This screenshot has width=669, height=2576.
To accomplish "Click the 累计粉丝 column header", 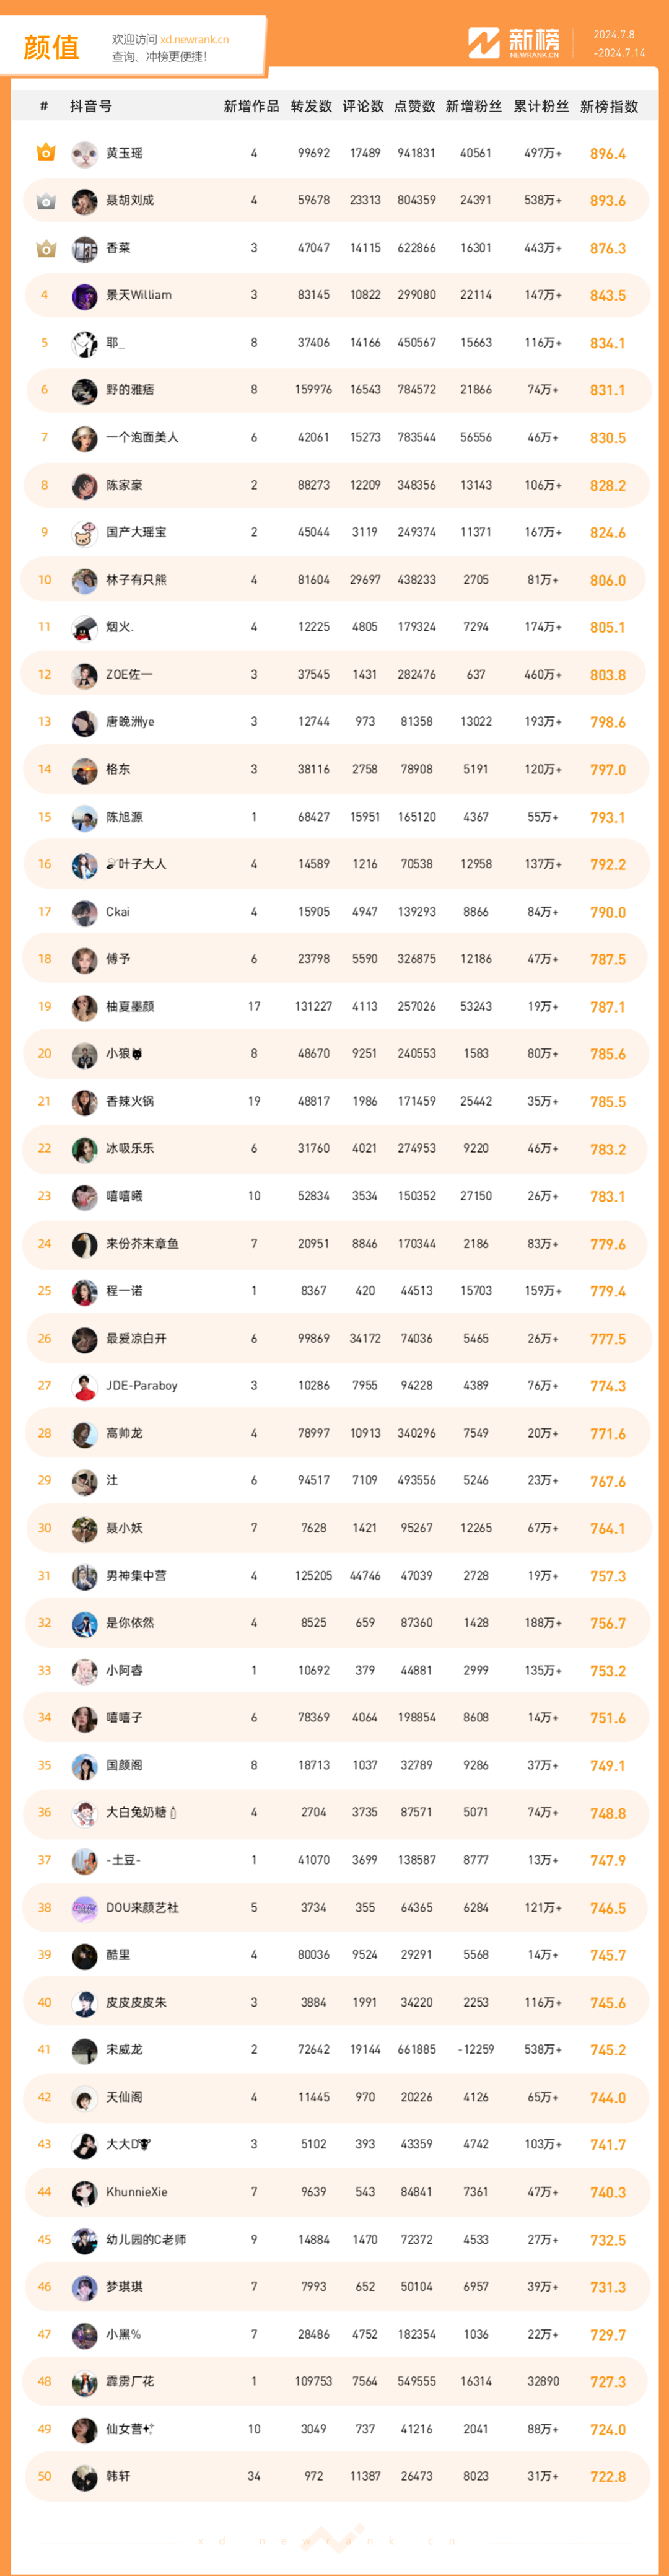I will 541,106.
